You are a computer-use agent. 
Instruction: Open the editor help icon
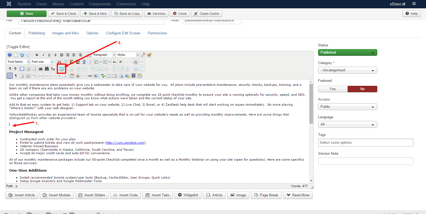click(10, 55)
